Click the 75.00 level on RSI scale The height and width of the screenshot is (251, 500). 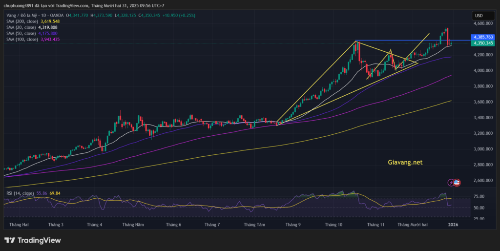[x=479, y=196]
